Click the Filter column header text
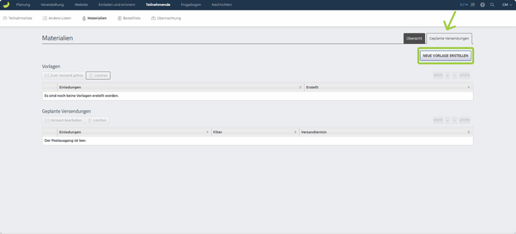 218,132
